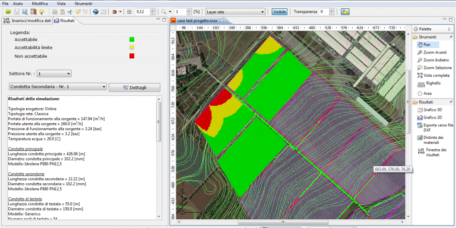
Task: Toggle the lock icon beside Transparenza
Action: [x=345, y=12]
